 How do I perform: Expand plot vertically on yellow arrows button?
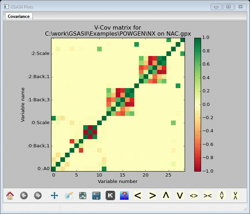tap(222, 196)
